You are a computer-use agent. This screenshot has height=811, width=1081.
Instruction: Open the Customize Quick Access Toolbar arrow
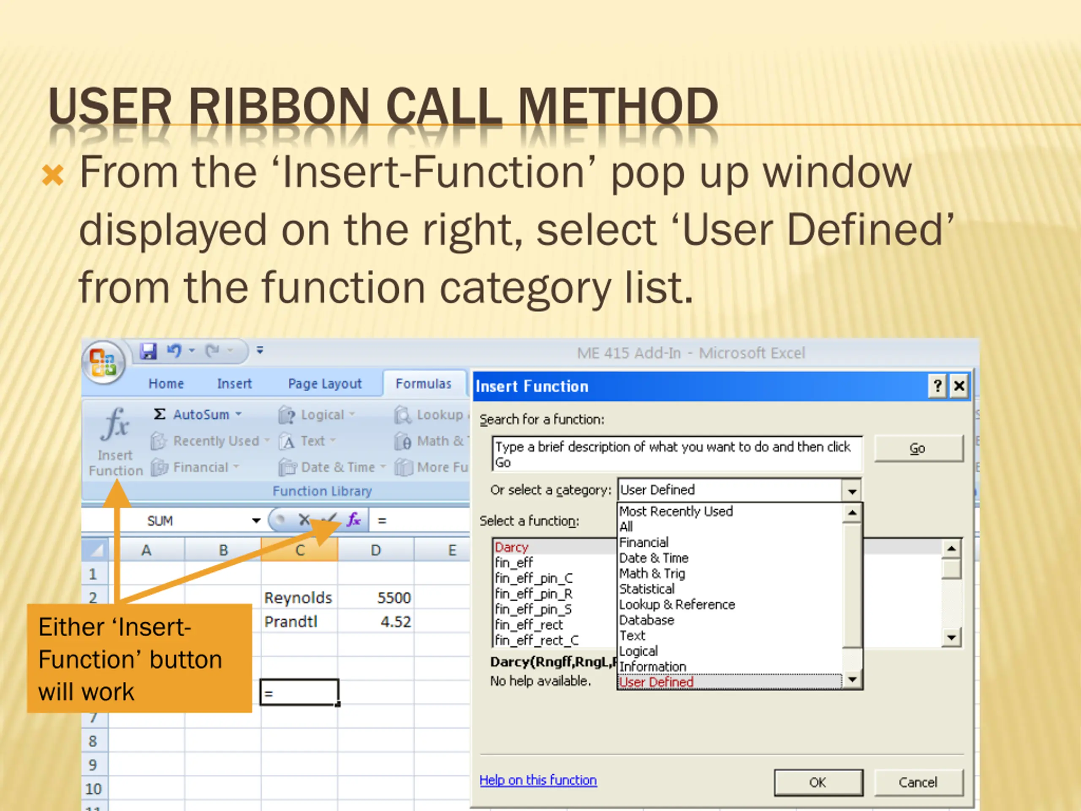pos(260,350)
